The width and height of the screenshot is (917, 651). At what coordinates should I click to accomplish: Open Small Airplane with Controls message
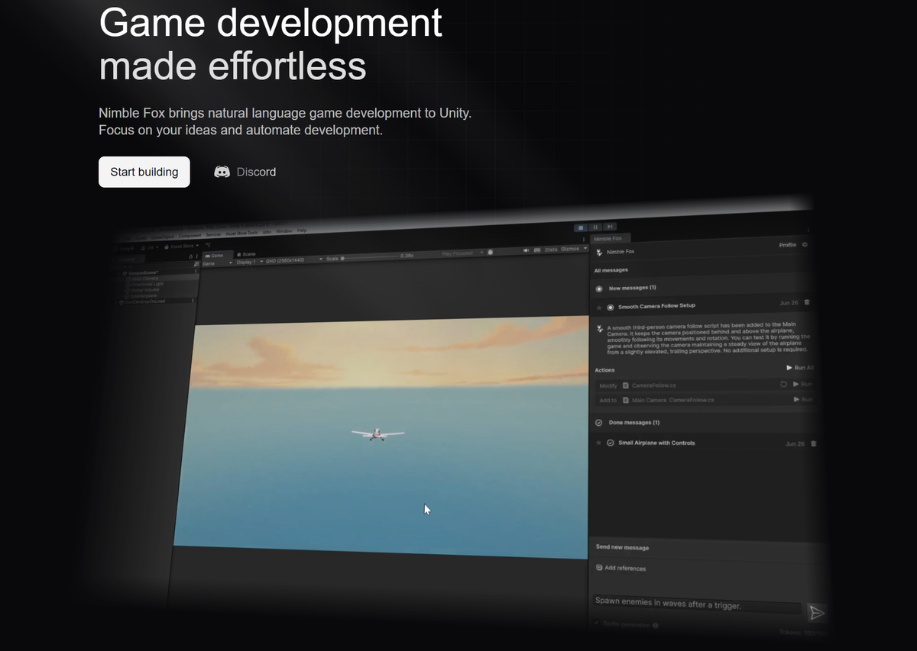656,443
